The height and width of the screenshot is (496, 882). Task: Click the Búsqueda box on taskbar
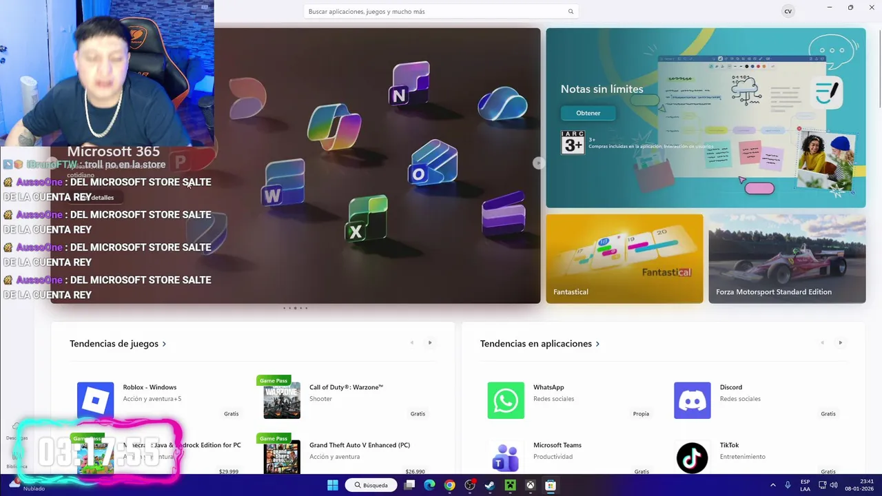371,485
